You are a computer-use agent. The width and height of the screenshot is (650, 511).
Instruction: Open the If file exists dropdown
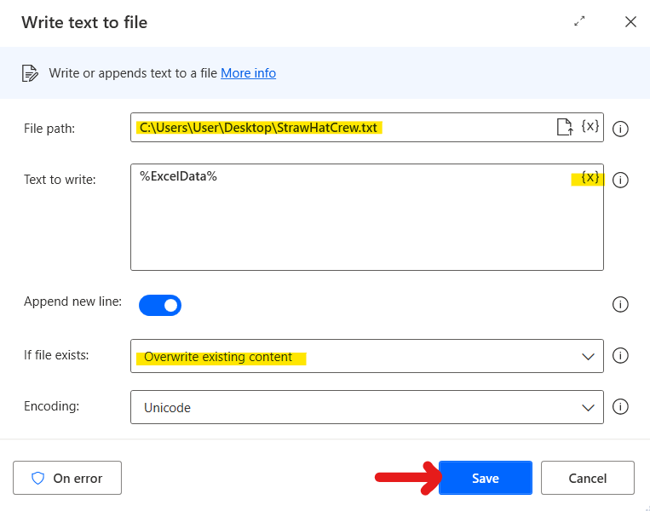point(366,356)
